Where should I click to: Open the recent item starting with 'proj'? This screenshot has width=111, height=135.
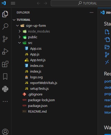(x=108, y=94)
